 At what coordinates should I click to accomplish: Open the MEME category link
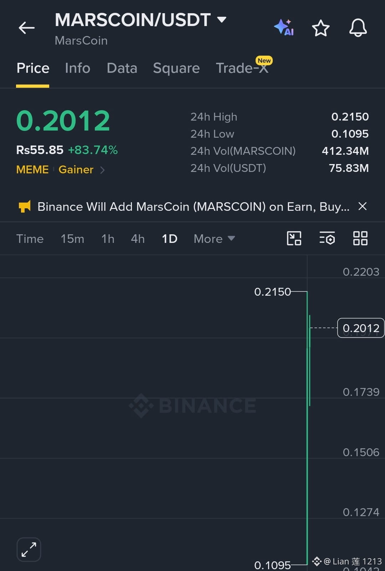[x=32, y=169]
